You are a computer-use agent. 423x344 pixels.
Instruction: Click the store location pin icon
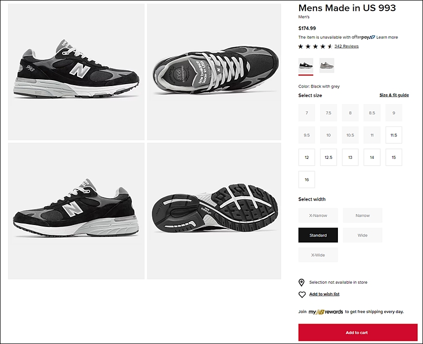[x=302, y=282]
